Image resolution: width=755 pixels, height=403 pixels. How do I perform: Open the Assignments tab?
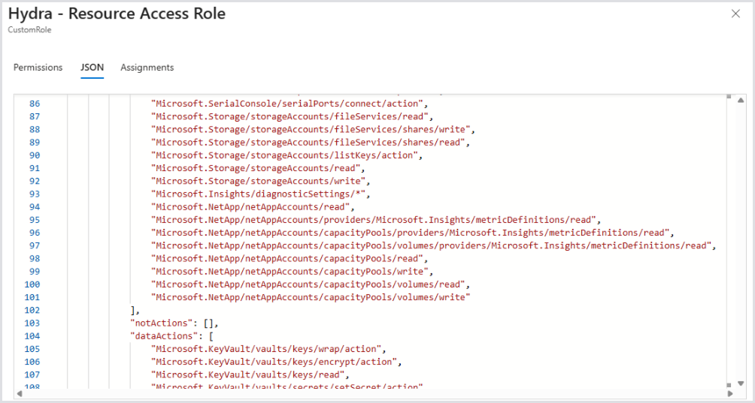[147, 68]
